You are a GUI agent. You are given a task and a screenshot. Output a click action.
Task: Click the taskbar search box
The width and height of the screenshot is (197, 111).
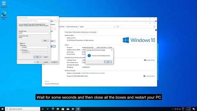22,109
